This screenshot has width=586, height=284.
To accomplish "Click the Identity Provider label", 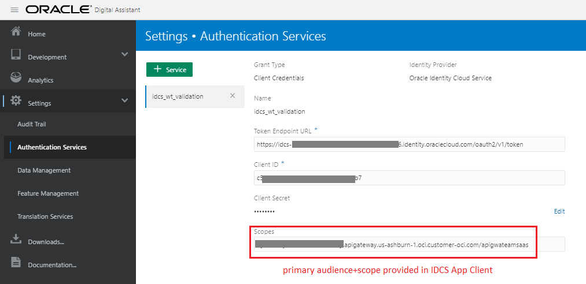I will pos(433,65).
